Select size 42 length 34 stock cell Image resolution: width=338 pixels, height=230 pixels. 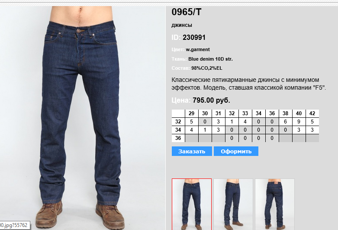[312, 130]
